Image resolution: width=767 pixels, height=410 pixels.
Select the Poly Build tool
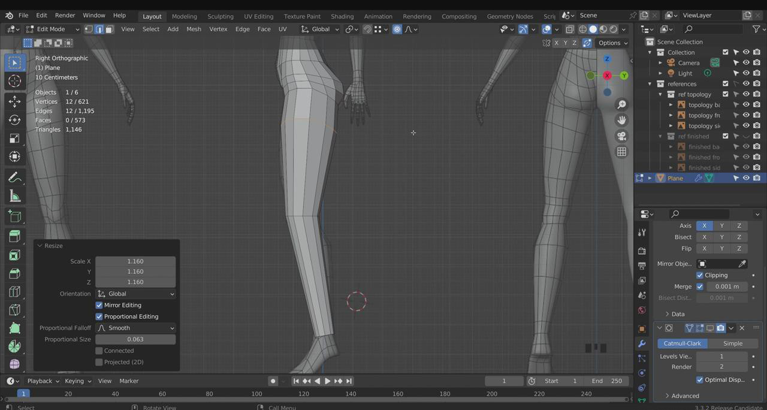click(15, 328)
